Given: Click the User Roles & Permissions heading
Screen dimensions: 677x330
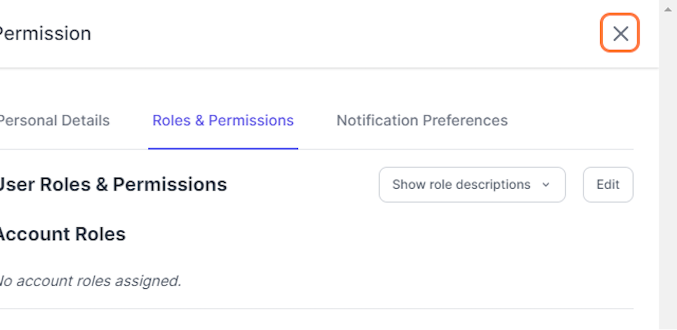Looking at the screenshot, I should coord(113,185).
